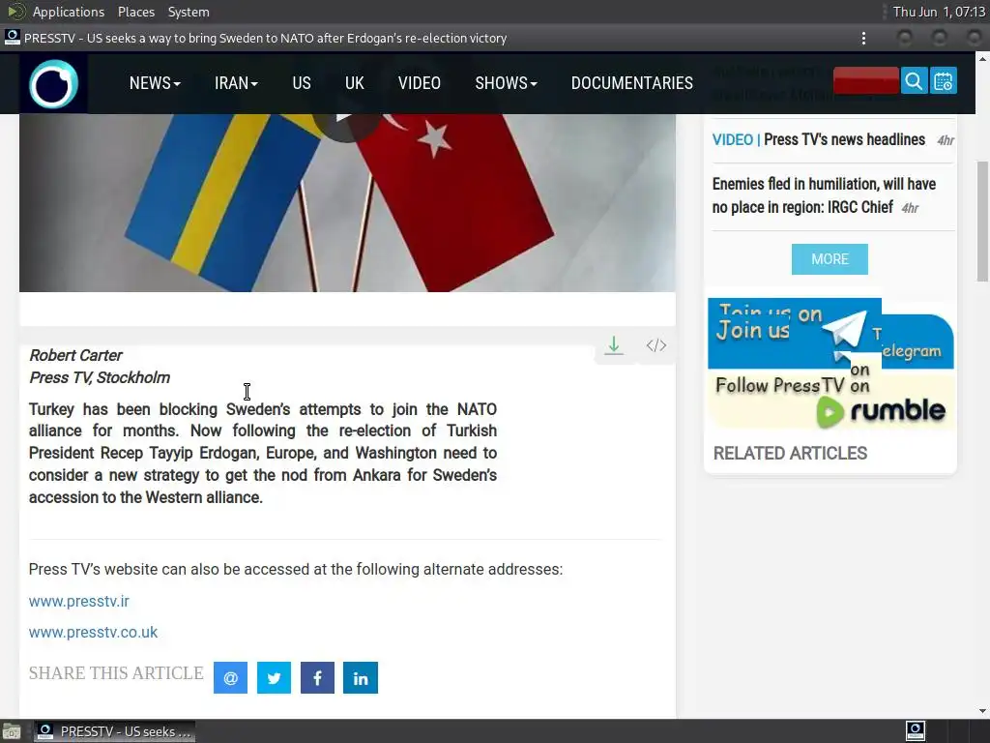Open www.presstv.ir link
This screenshot has height=743, width=990.
pyautogui.click(x=79, y=601)
